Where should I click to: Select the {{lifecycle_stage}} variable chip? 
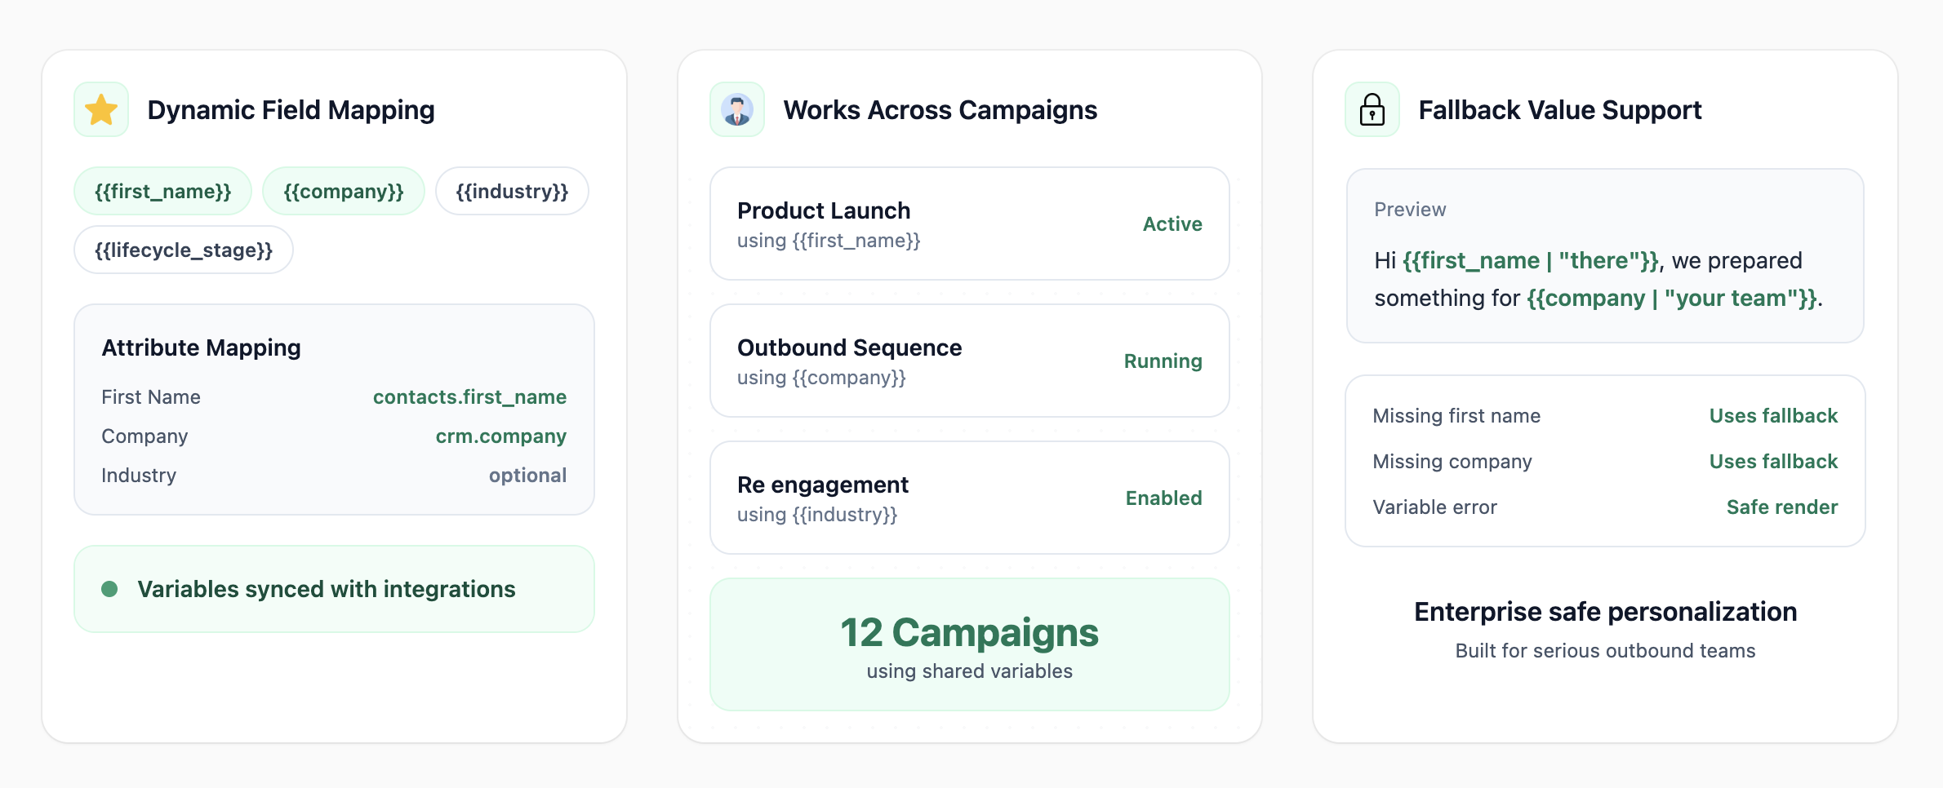tap(184, 250)
